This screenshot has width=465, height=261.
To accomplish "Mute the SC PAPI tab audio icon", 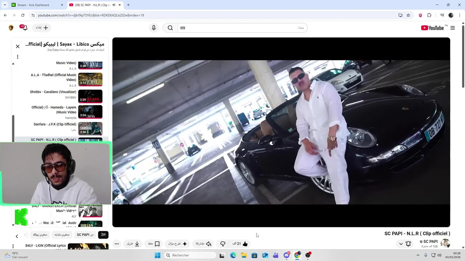I will (x=114, y=5).
